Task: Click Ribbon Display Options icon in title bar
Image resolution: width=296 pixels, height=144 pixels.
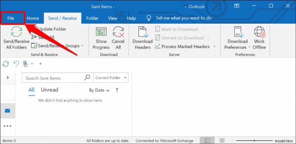Action: coord(237,6)
